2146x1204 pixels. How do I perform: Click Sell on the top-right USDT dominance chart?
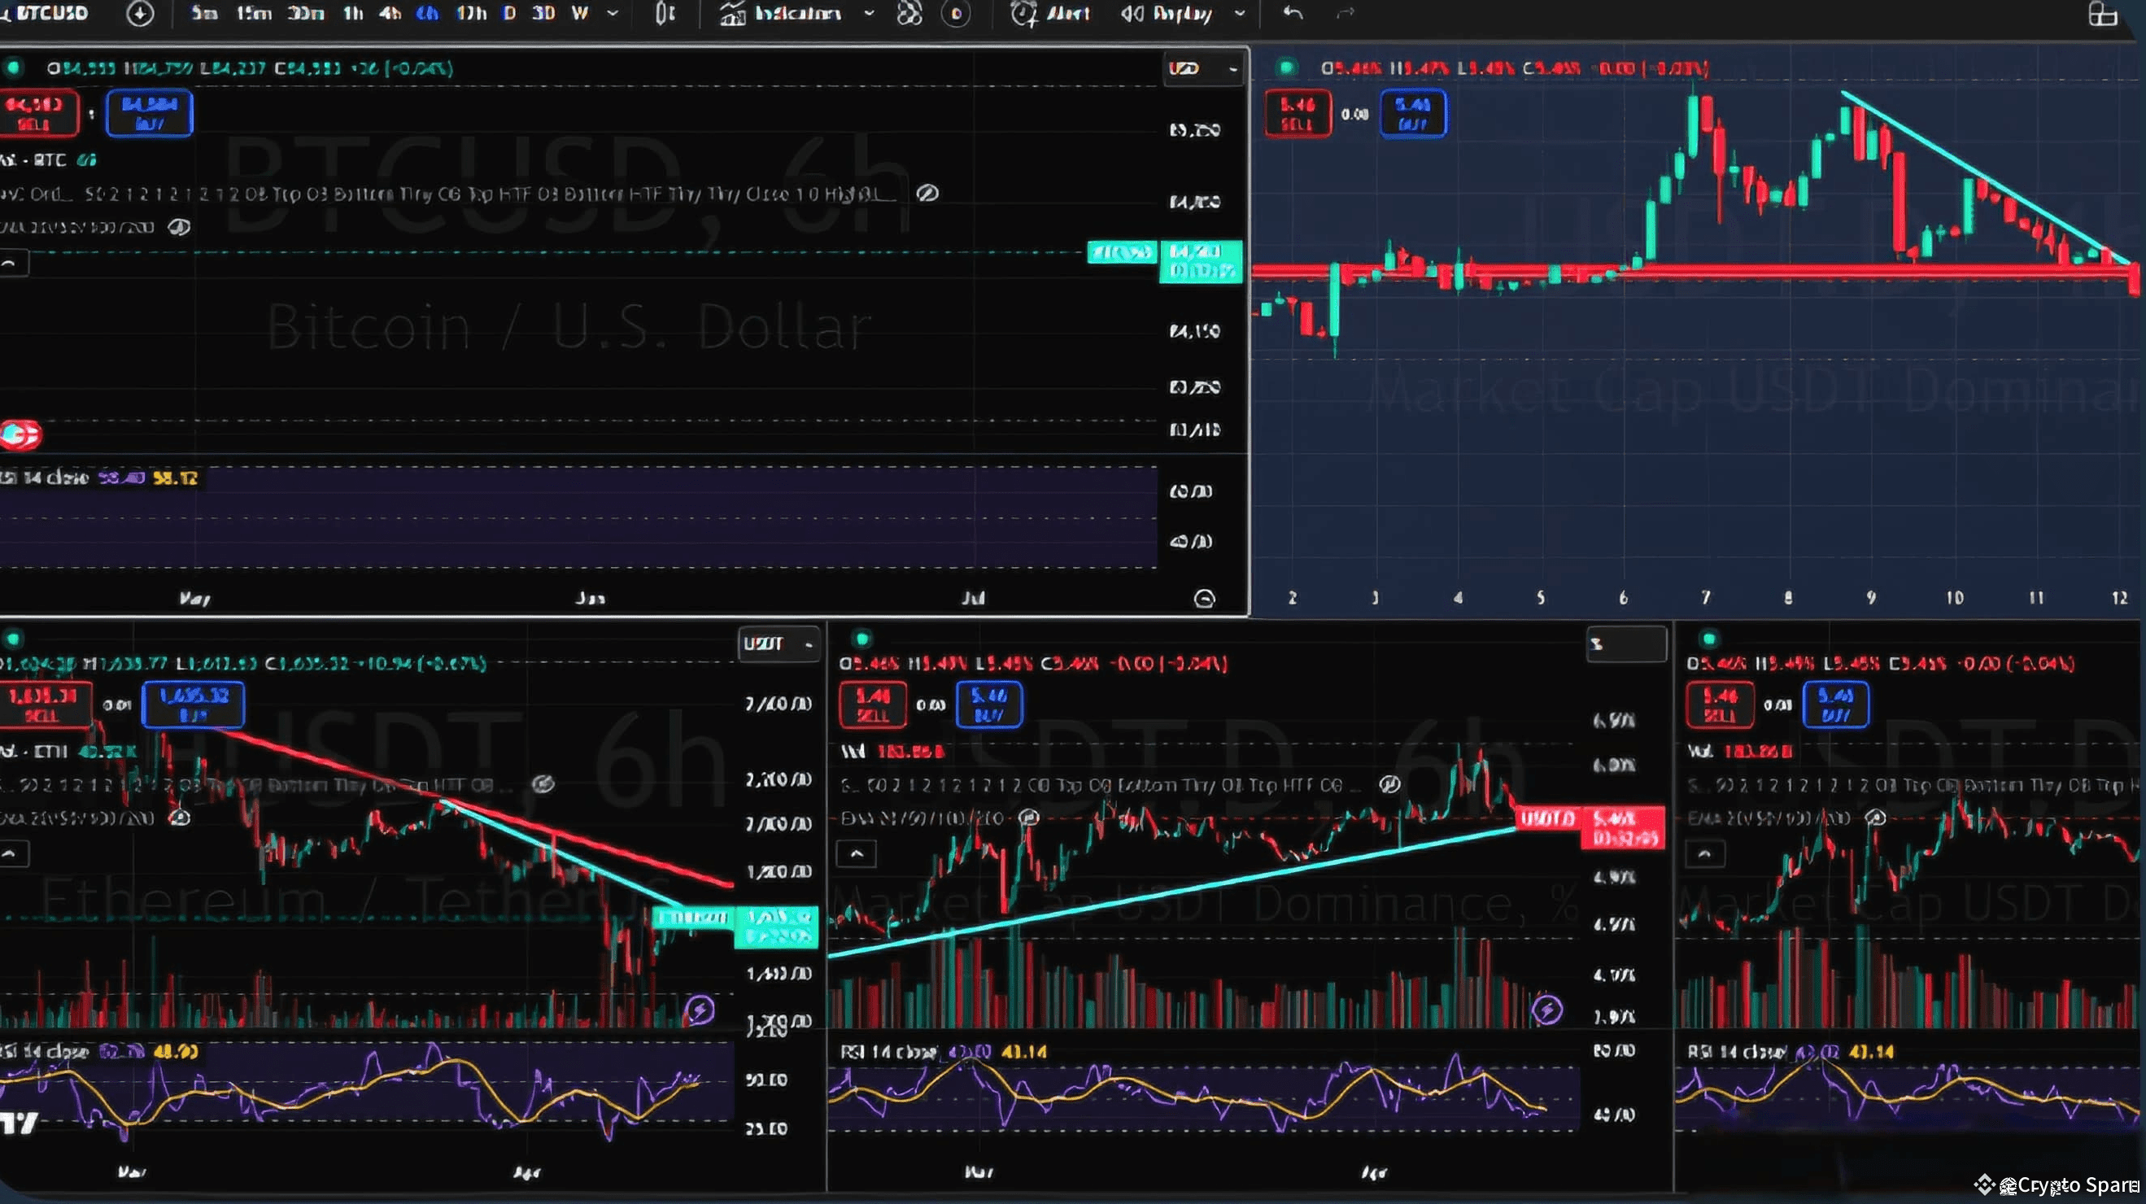(x=1297, y=113)
